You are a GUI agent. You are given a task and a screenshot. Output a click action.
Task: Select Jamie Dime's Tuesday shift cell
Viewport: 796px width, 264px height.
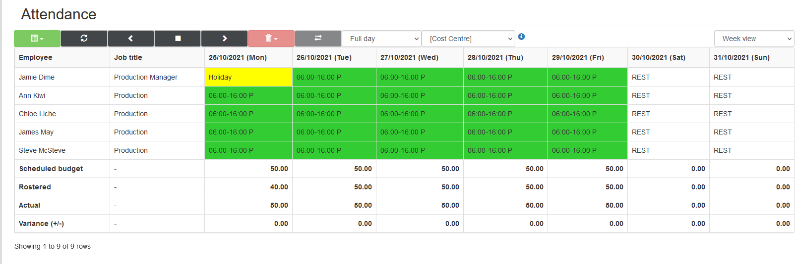[334, 77]
